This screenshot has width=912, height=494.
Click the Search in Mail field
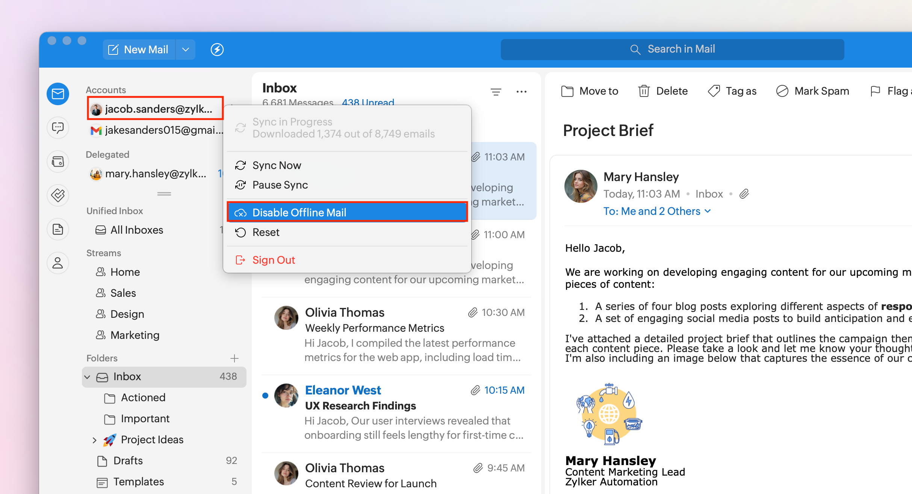tap(672, 49)
